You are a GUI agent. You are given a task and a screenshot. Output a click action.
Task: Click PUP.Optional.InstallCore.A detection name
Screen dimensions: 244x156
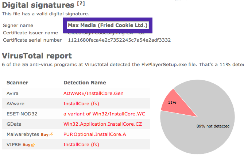tap(94, 134)
